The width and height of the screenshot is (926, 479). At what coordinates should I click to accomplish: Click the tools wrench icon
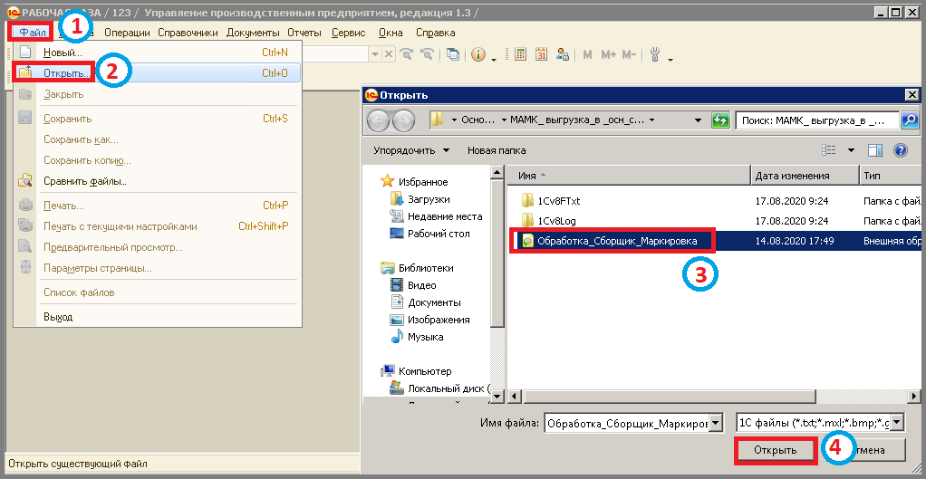click(x=654, y=55)
